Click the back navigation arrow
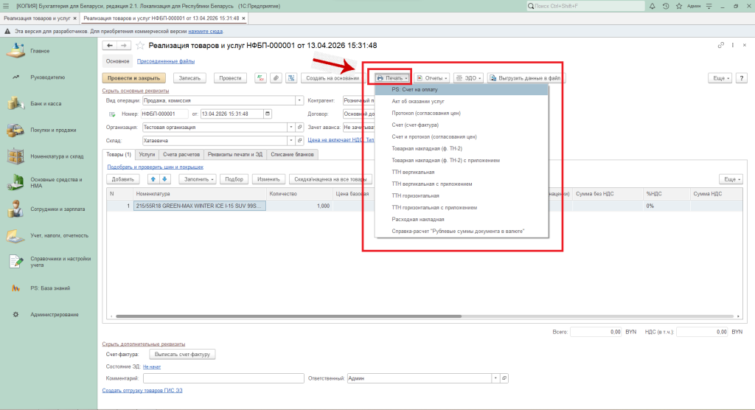The height and width of the screenshot is (410, 755). tap(111, 46)
